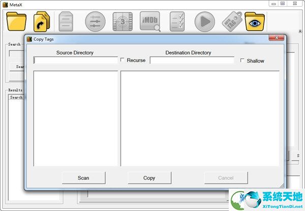Click the open folder icon in toolbar
305x211 pixels.
pos(17,21)
